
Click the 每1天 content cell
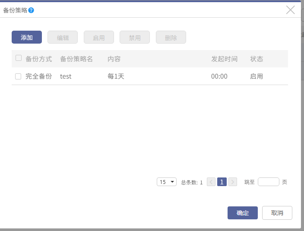pos(116,76)
